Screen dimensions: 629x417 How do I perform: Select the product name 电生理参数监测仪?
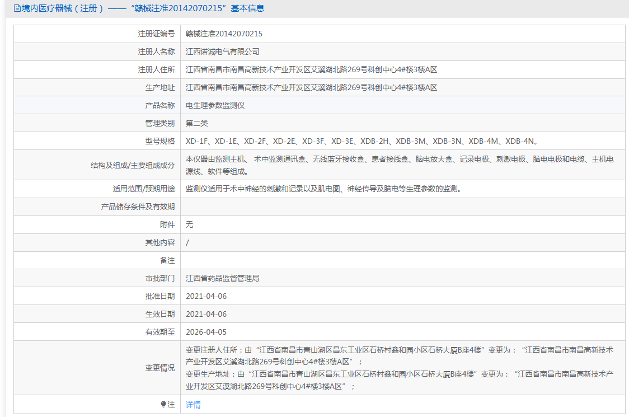pyautogui.click(x=215, y=106)
